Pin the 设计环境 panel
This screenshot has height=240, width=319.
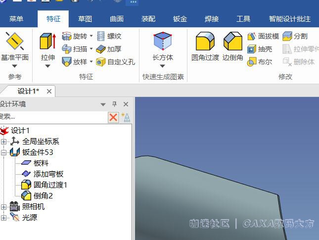[114, 104]
